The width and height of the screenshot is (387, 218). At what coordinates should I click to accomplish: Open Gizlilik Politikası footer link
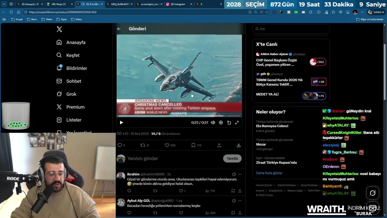coord(287,185)
